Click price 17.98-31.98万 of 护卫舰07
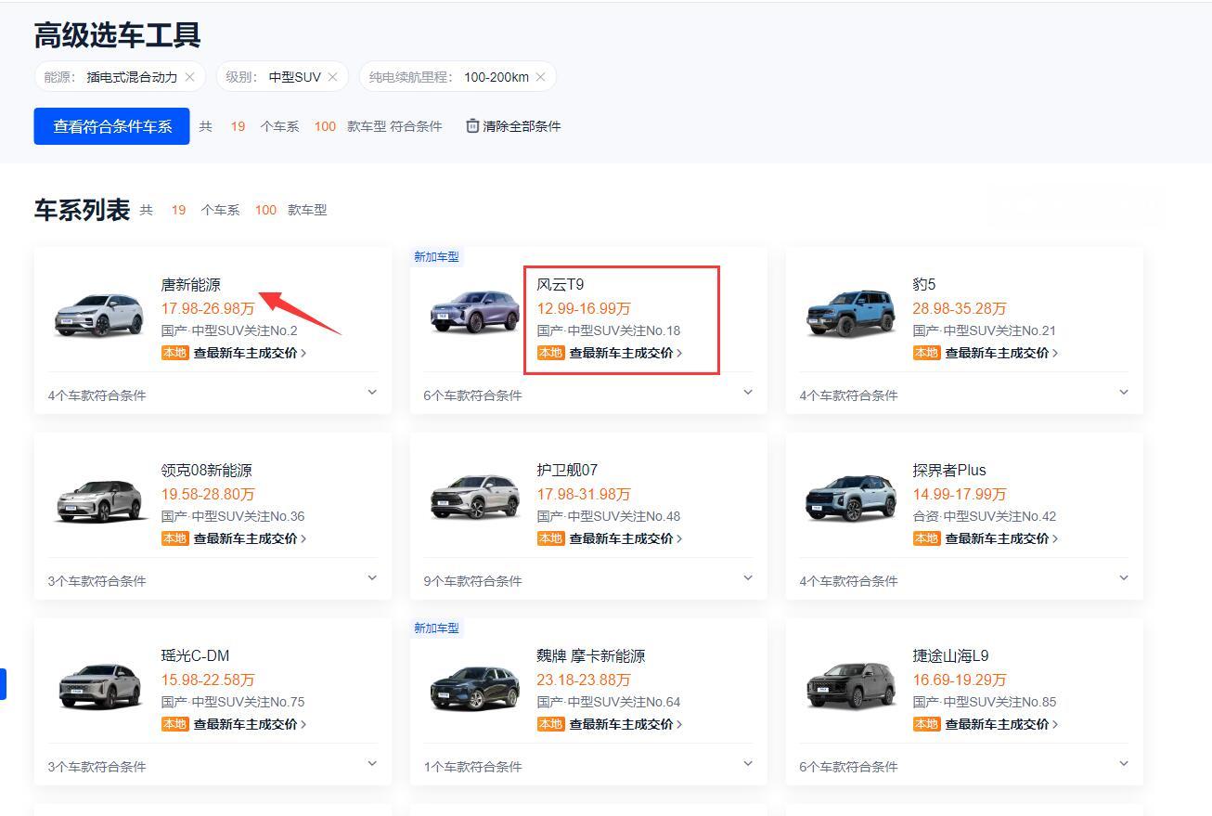Image resolution: width=1212 pixels, height=816 pixels. click(584, 494)
